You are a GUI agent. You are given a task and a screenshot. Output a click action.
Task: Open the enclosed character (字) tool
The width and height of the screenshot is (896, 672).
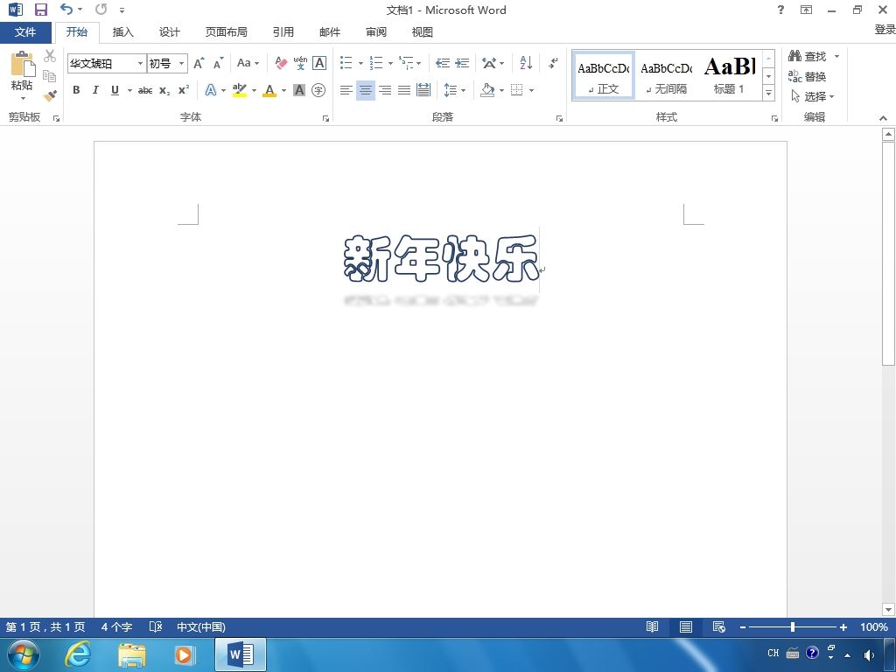(318, 90)
